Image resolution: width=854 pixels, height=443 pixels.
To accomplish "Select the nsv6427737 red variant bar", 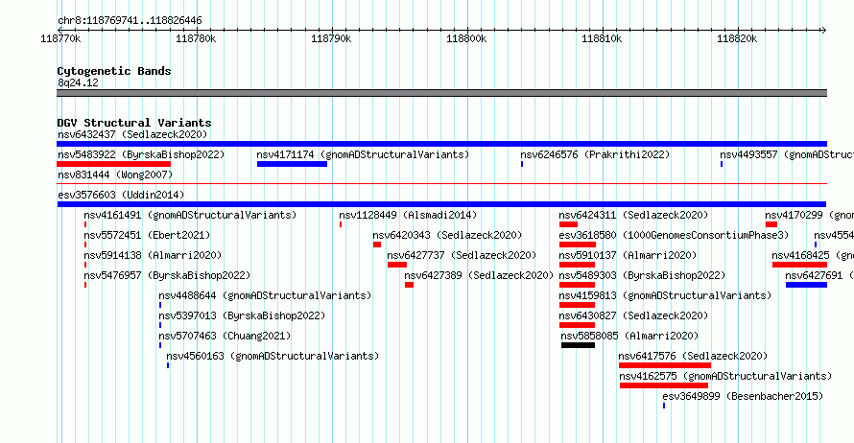I will (397, 265).
